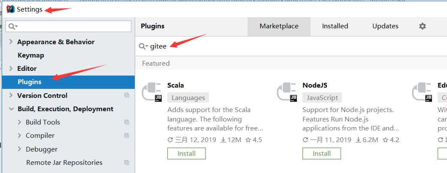Viewport: 447px width, 173px height.
Task: Click the copy icon beside Remote Jar Repositories
Action: [127, 162]
